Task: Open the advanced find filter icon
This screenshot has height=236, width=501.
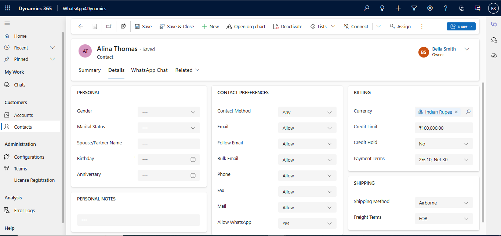Action: (414, 8)
